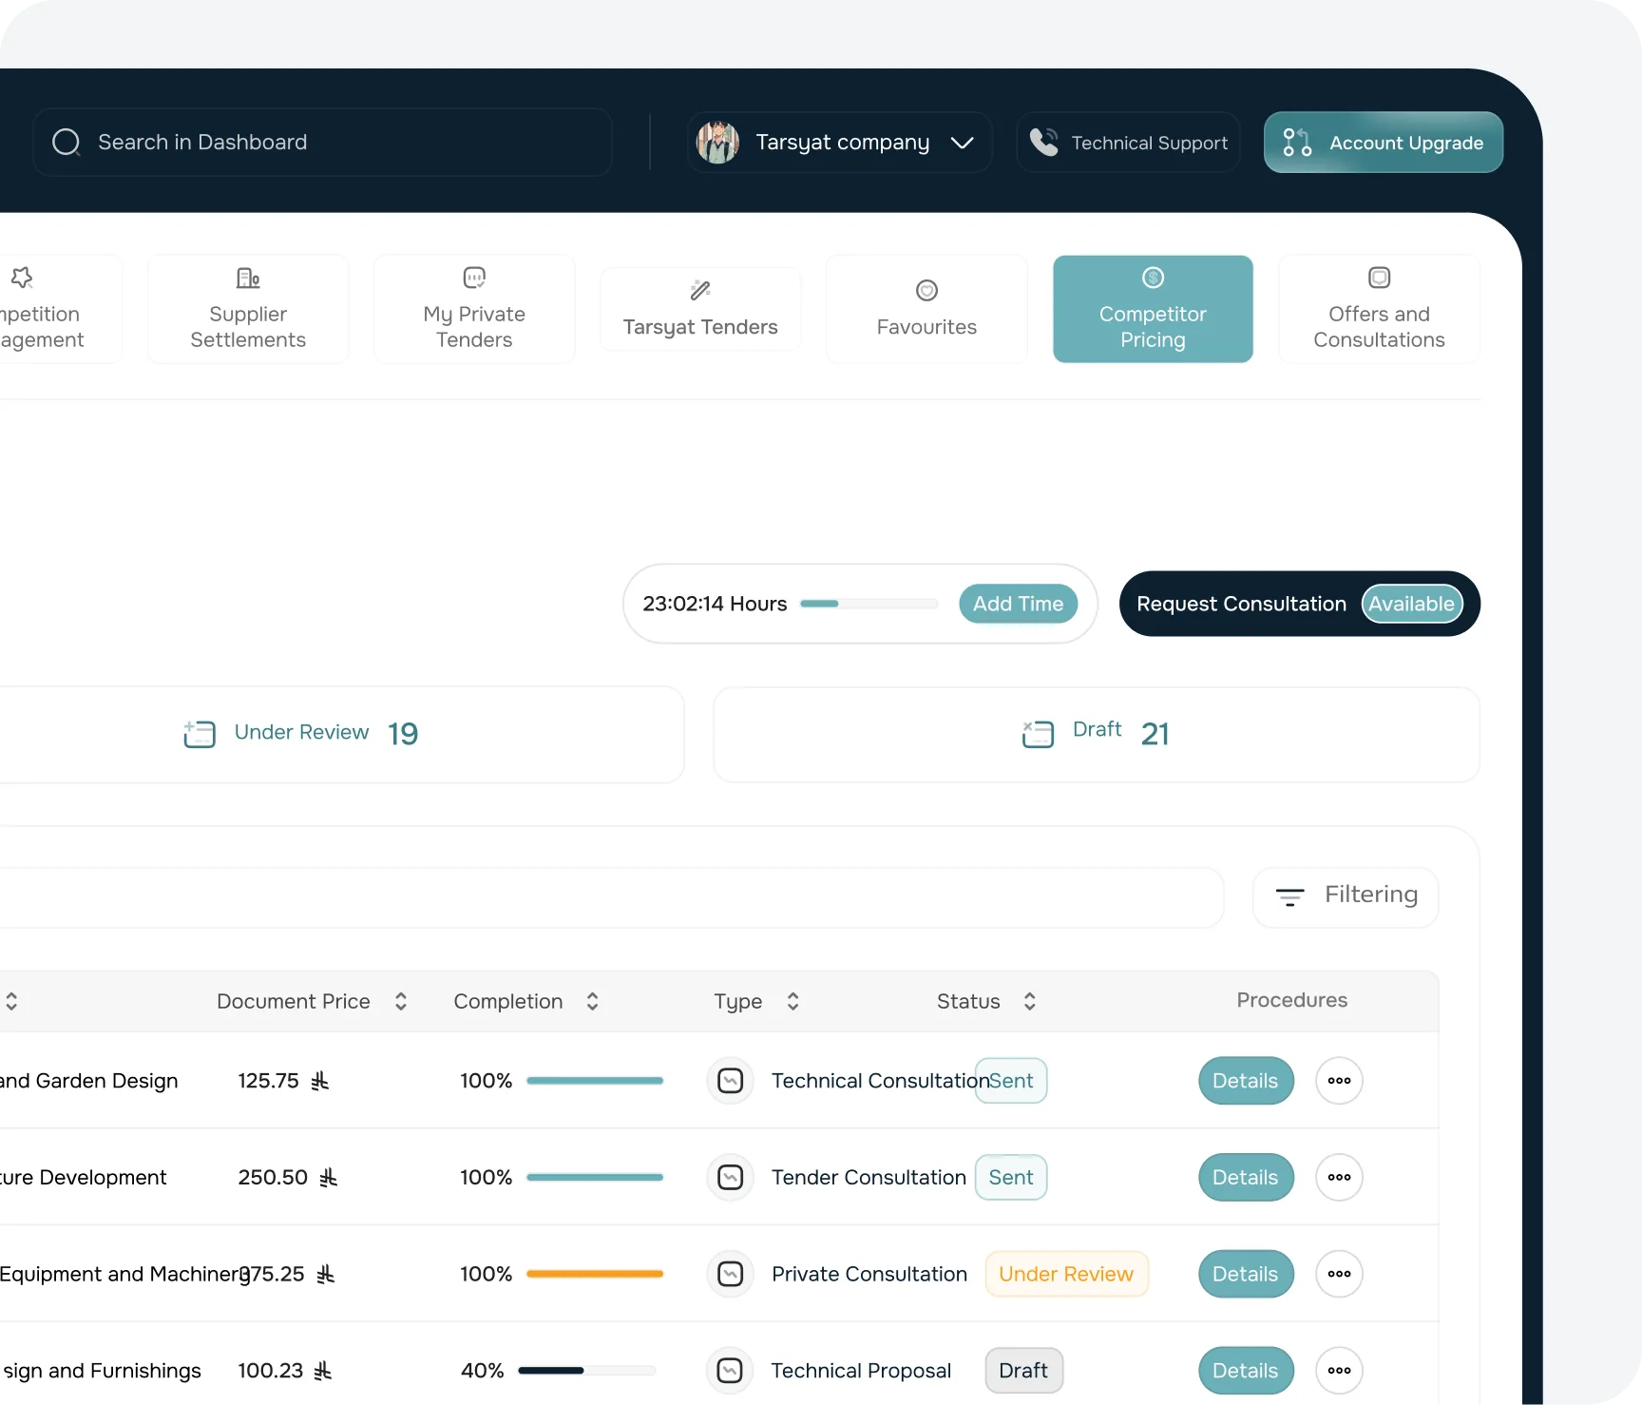Click the Filtering lines icon
This screenshot has width=1642, height=1405.
(1289, 896)
